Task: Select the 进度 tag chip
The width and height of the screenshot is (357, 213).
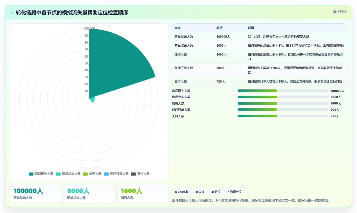Action: tap(216, 192)
